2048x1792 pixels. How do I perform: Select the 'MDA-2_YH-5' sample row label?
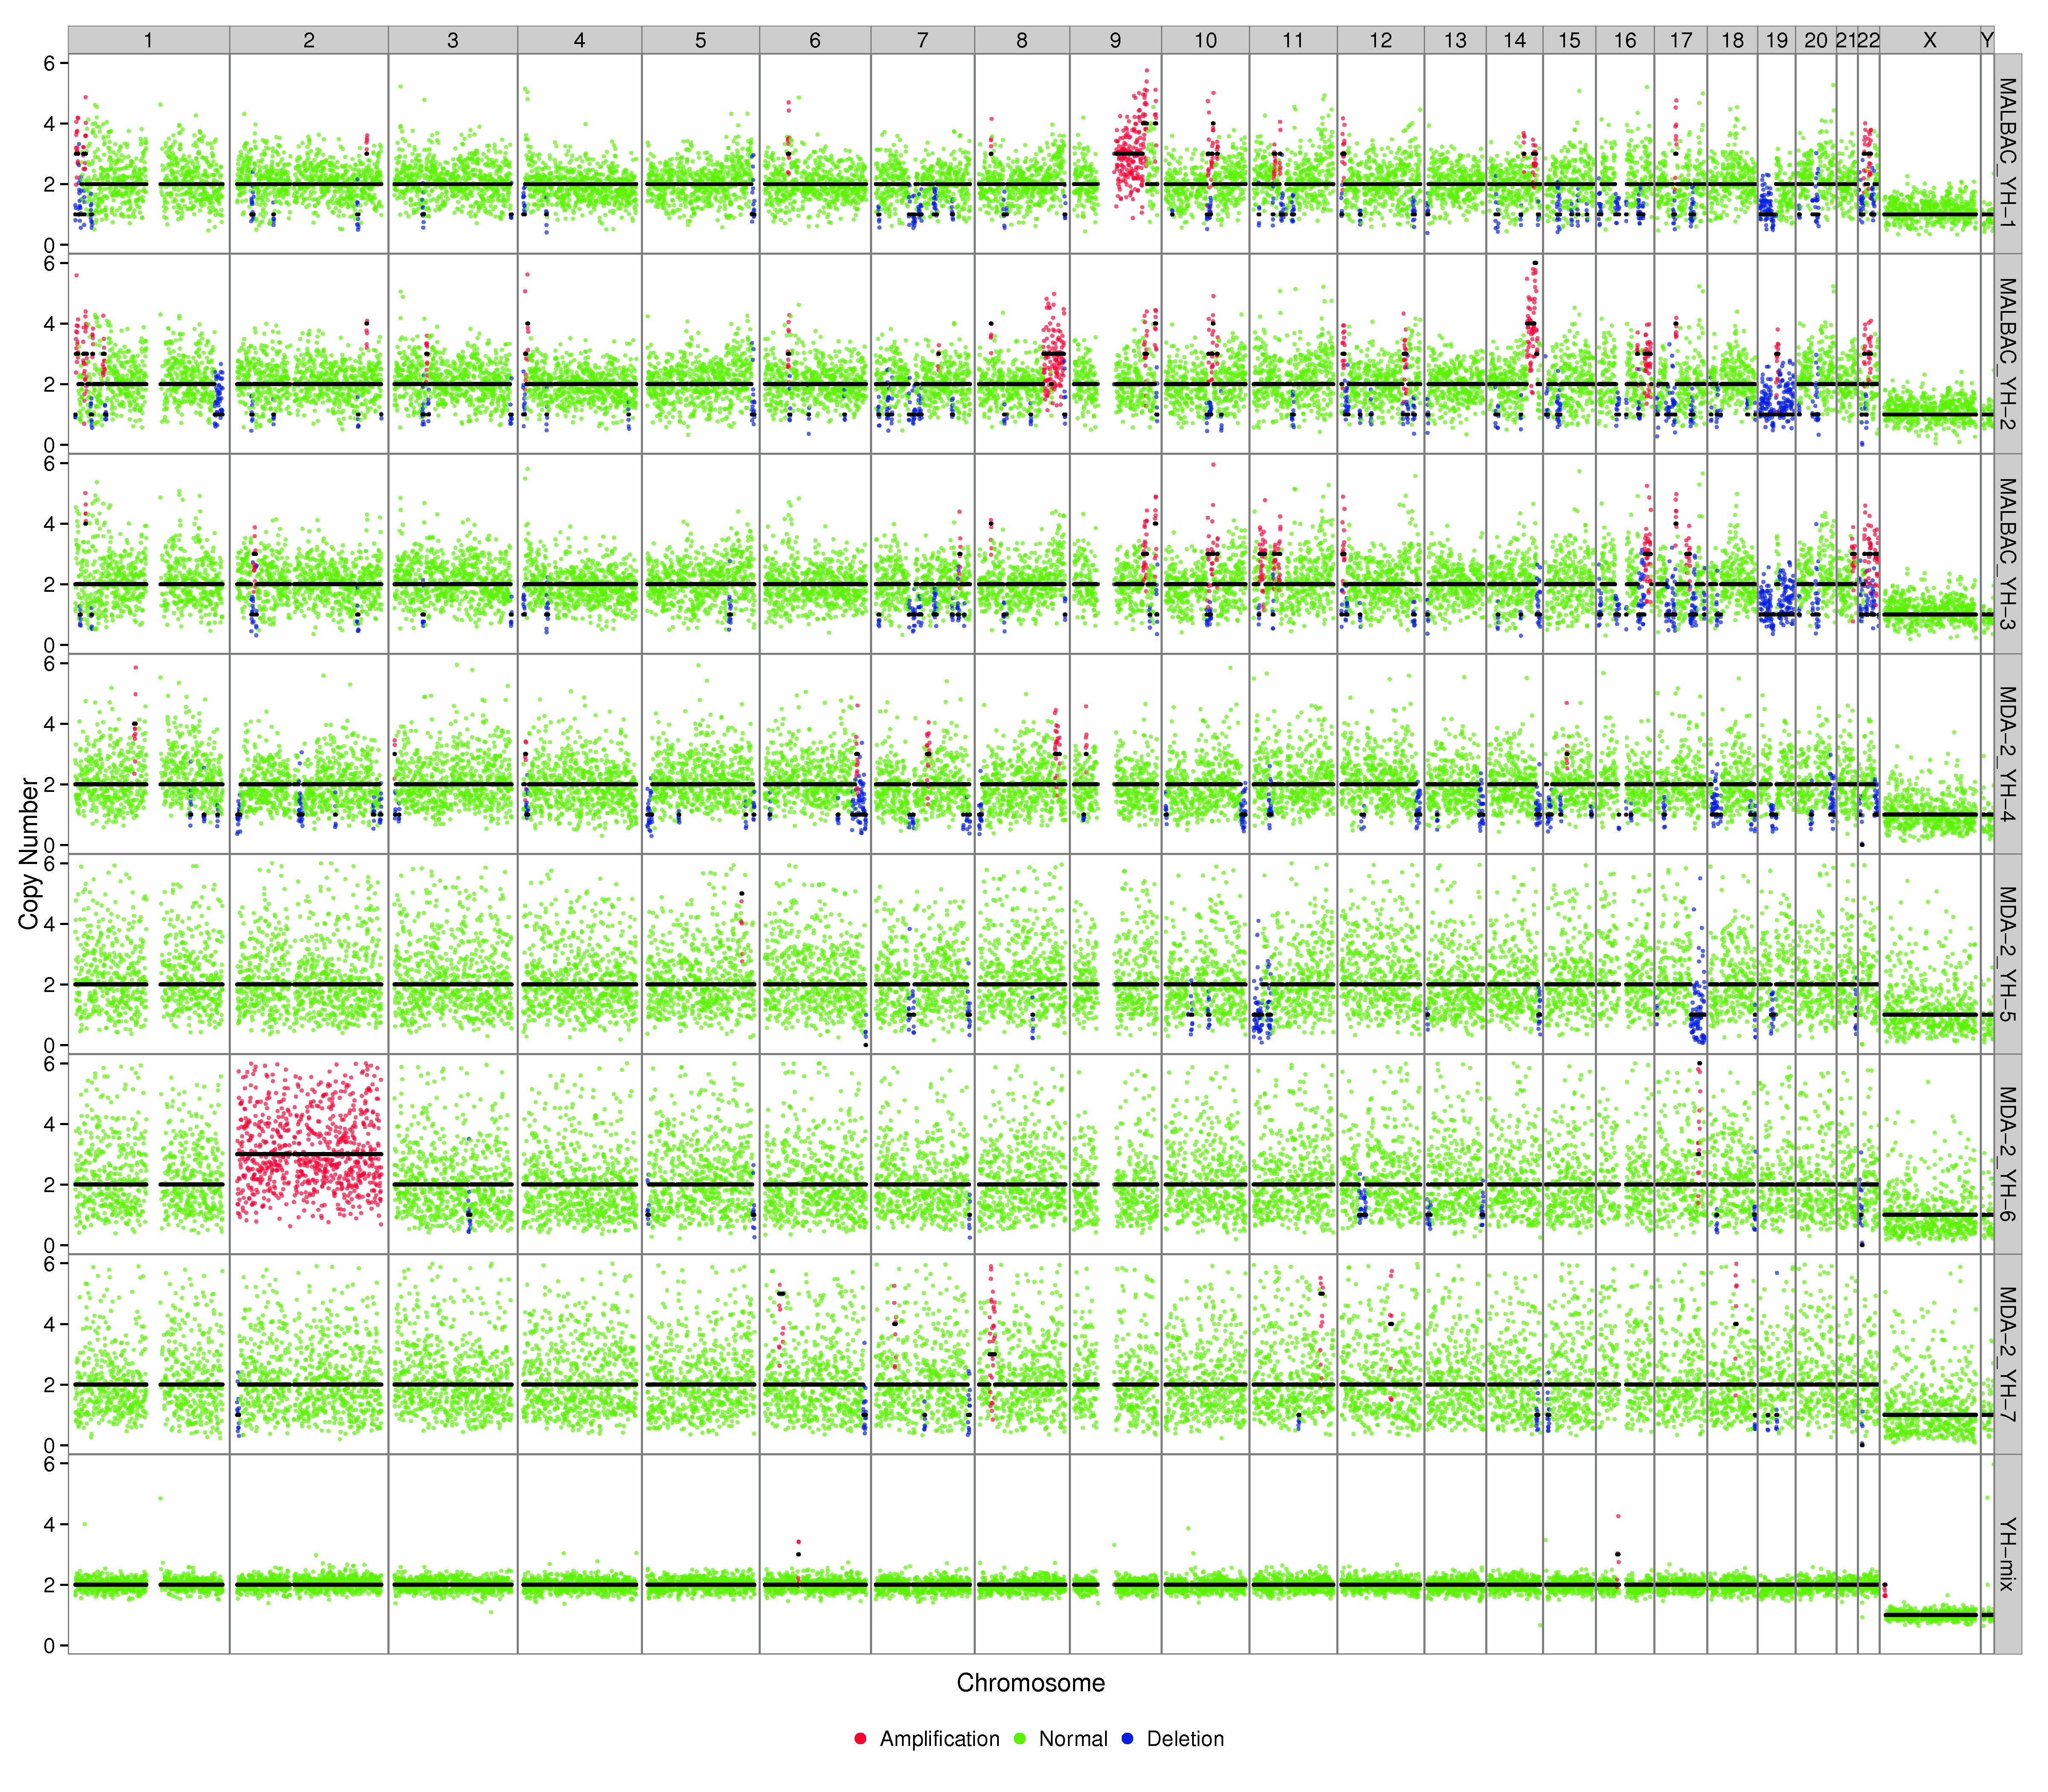pyautogui.click(x=2008, y=953)
